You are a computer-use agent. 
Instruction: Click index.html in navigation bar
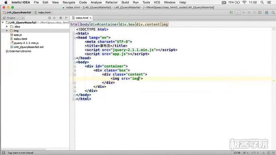[43, 12]
